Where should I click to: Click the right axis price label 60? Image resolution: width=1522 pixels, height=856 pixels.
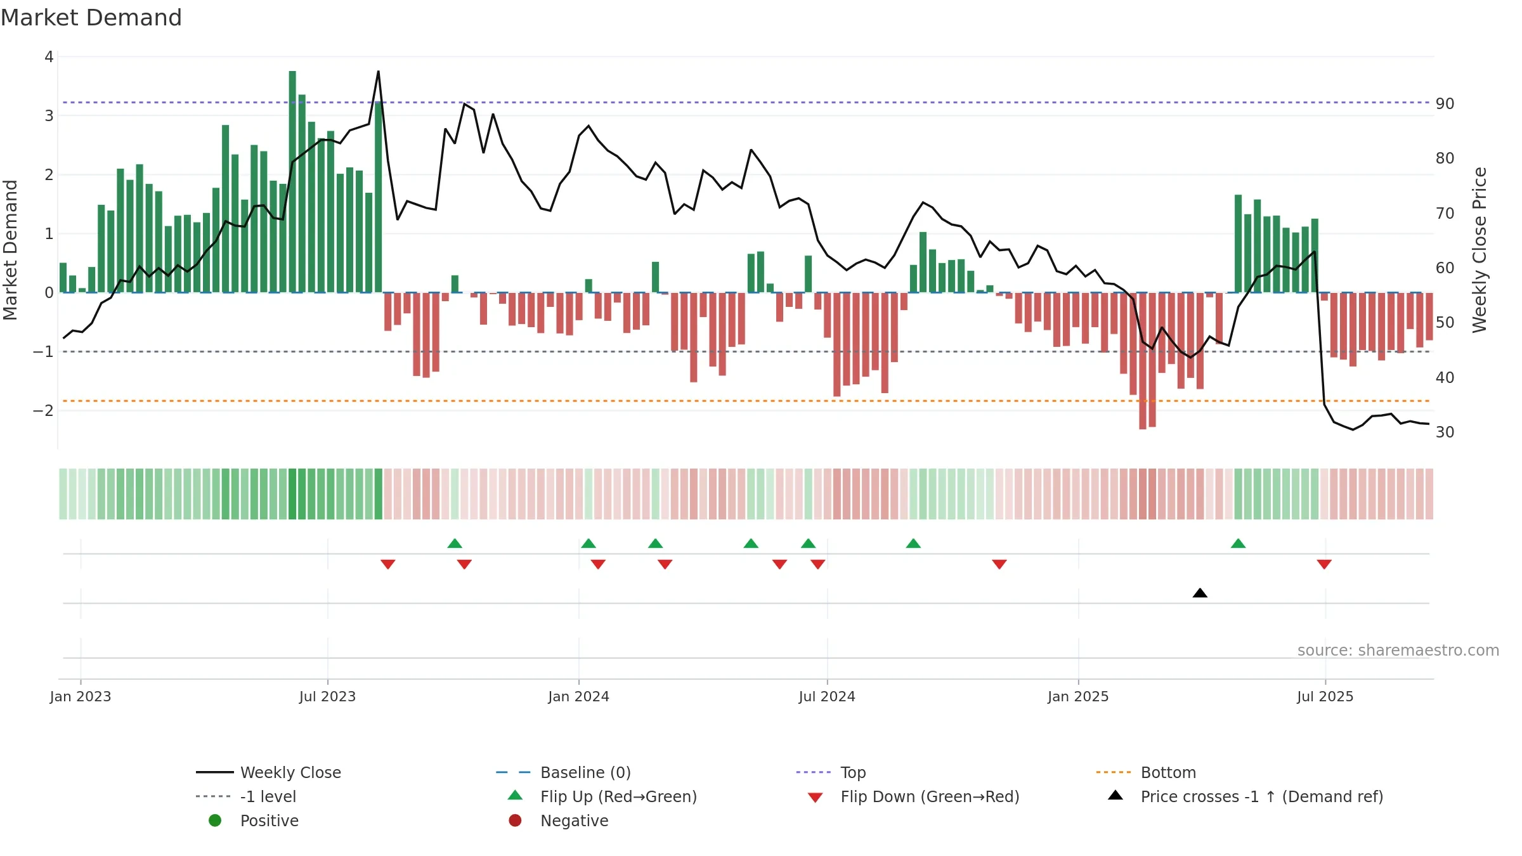pyautogui.click(x=1445, y=268)
